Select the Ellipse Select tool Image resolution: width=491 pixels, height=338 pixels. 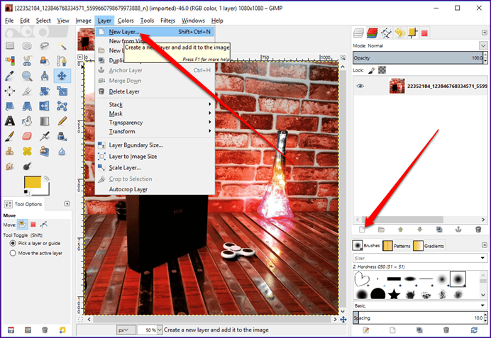27,46
